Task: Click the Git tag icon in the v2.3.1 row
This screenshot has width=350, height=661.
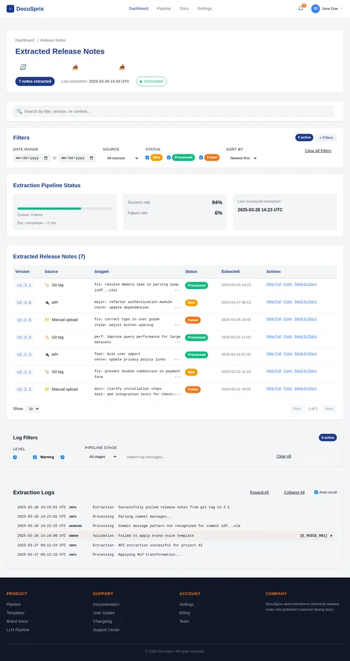Action: coord(47,285)
